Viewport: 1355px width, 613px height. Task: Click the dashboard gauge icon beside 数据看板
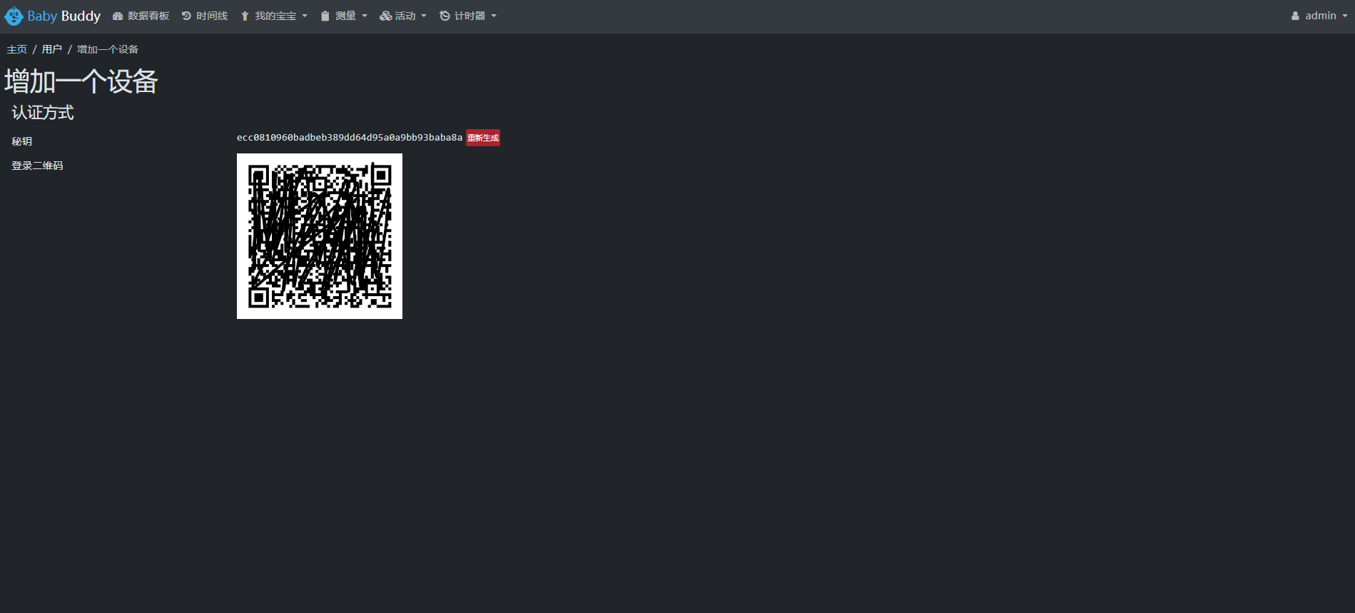click(118, 16)
